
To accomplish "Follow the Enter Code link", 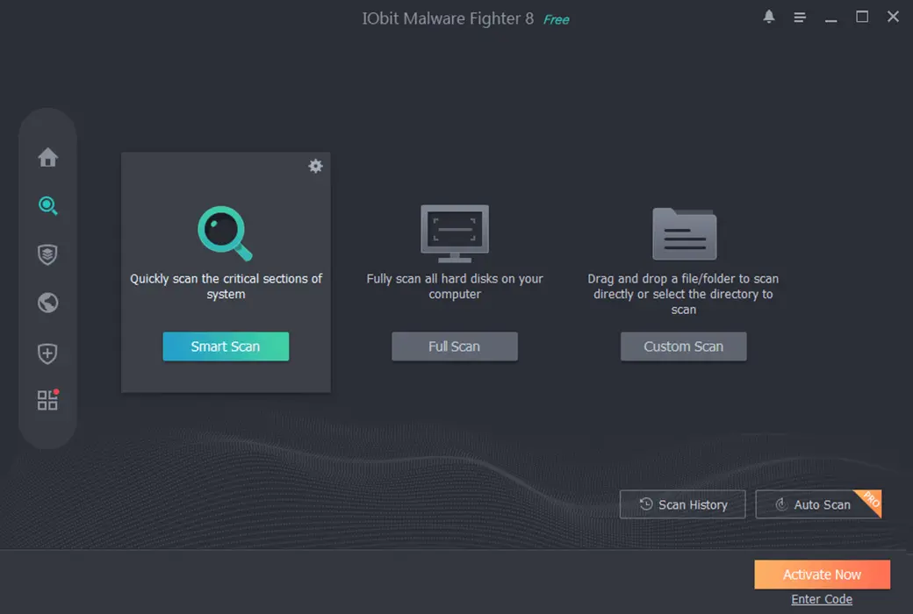I will (822, 599).
